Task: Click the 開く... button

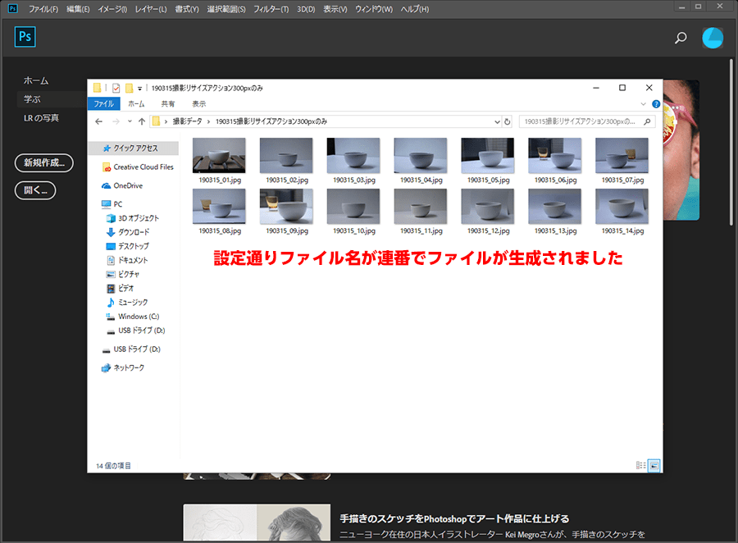Action: coord(35,190)
